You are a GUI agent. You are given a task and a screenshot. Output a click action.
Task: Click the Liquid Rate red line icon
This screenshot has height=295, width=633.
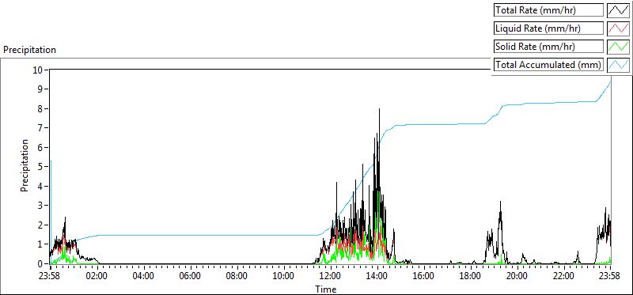coord(618,28)
